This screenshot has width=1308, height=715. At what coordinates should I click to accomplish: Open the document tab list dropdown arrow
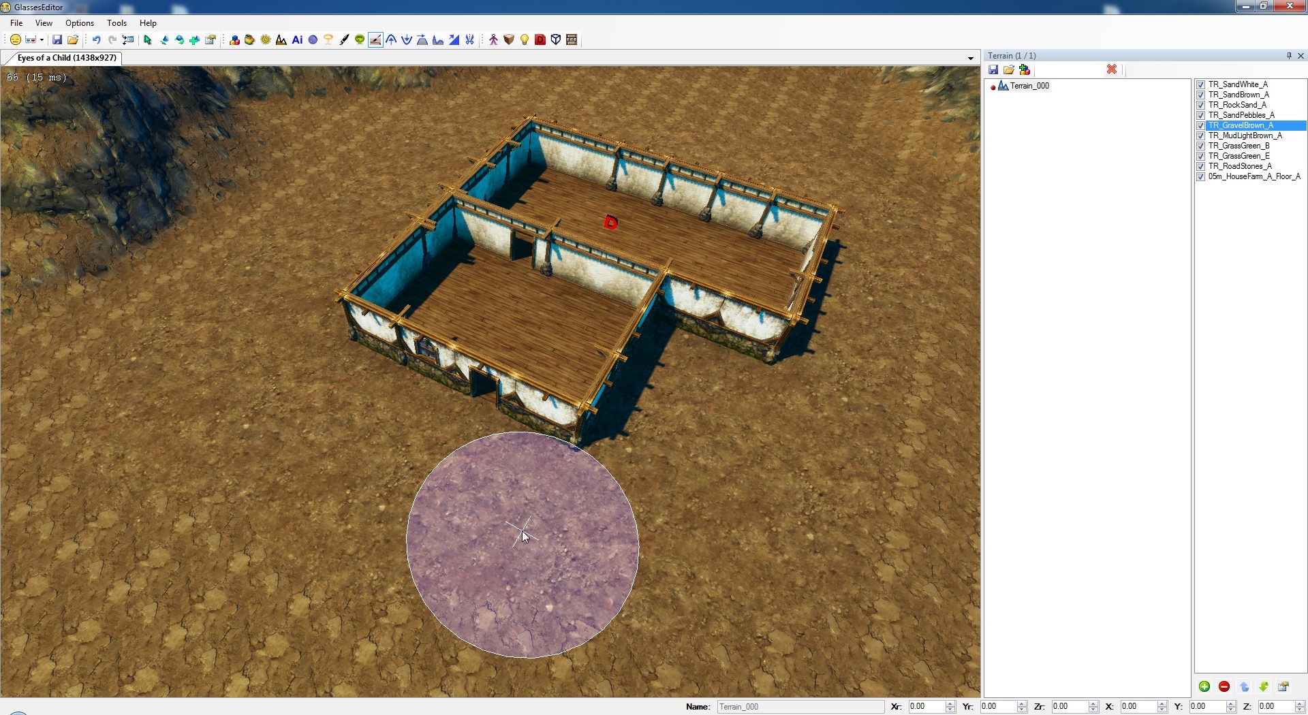click(971, 59)
